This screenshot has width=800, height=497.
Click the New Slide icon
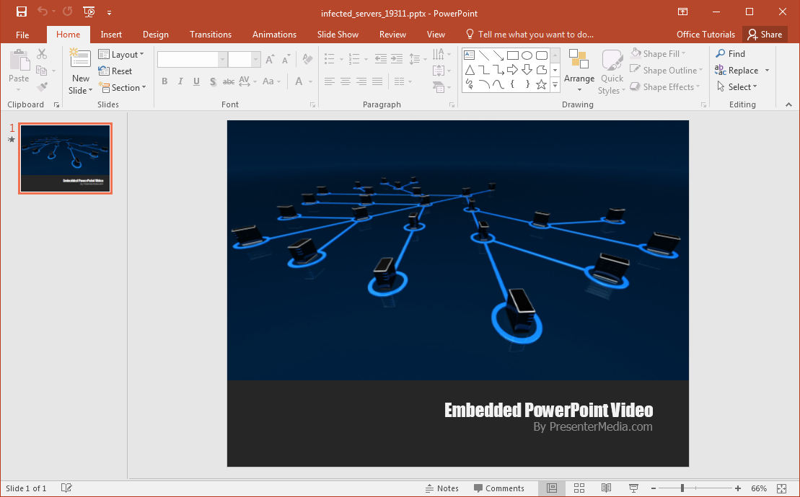[x=80, y=60]
